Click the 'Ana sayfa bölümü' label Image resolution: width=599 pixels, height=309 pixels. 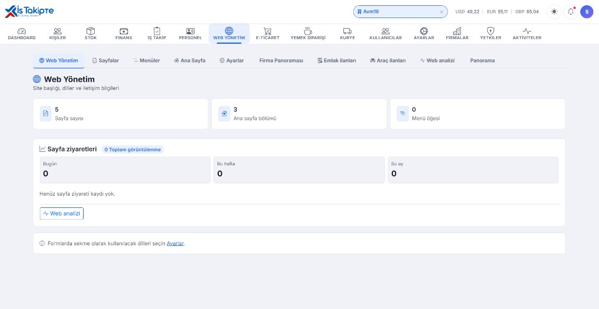[x=255, y=118]
